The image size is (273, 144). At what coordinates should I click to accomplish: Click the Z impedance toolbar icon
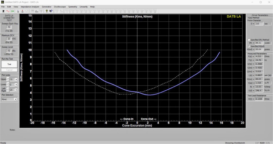pyautogui.click(x=3, y=11)
